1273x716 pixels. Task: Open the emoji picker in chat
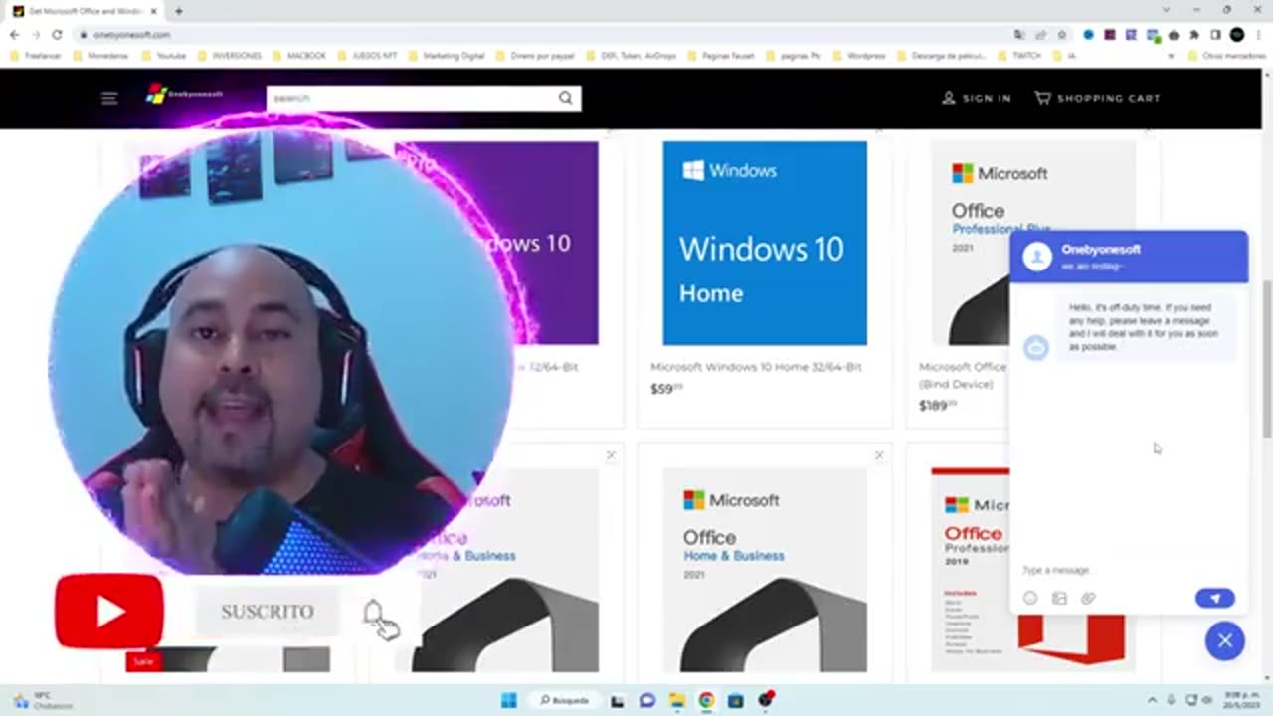[1030, 598]
